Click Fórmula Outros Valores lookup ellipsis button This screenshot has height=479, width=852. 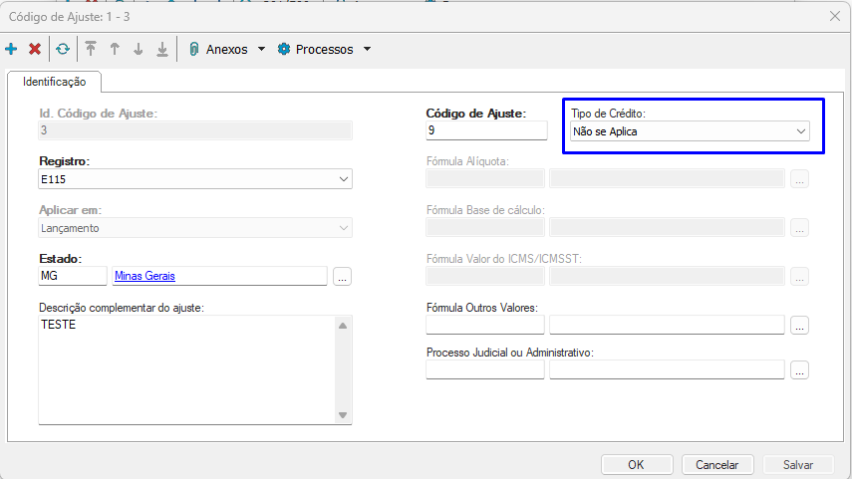tap(799, 325)
